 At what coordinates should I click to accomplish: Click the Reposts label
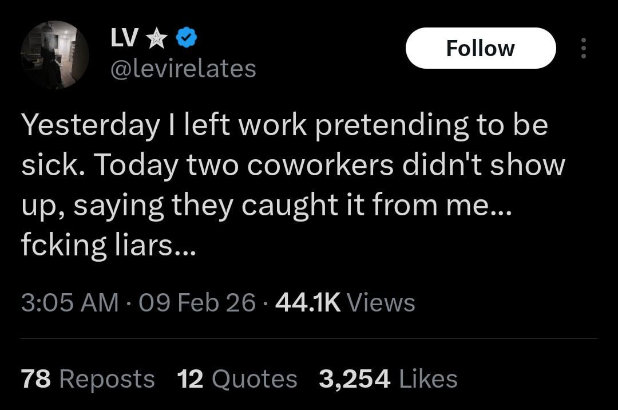[107, 379]
